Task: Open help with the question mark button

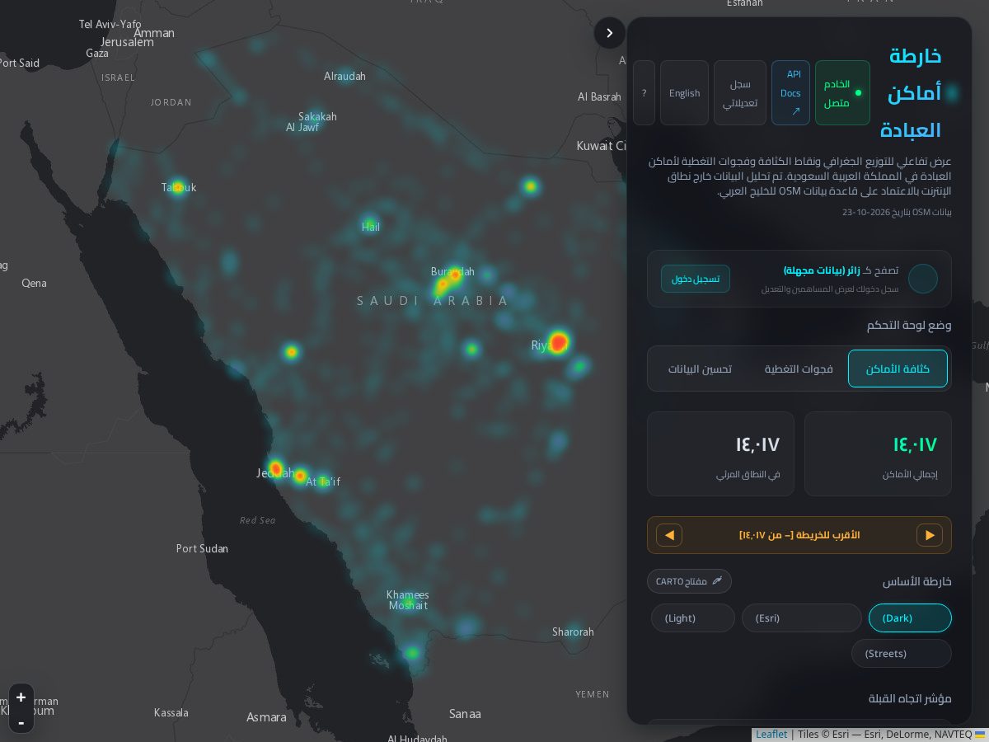Action: [x=644, y=92]
